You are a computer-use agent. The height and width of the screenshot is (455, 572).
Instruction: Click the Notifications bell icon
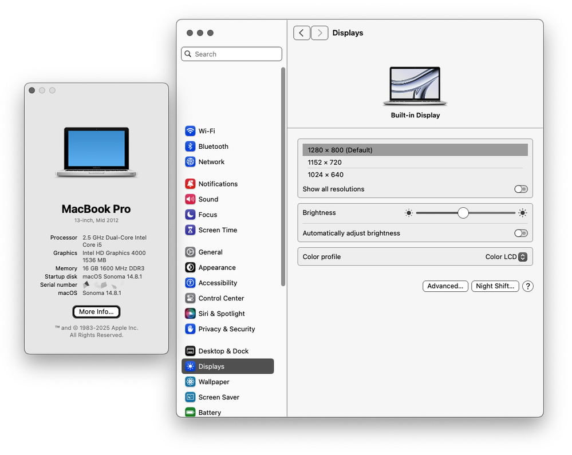190,184
